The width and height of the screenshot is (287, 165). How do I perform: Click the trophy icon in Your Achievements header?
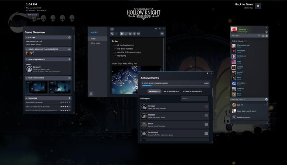click(x=69, y=59)
